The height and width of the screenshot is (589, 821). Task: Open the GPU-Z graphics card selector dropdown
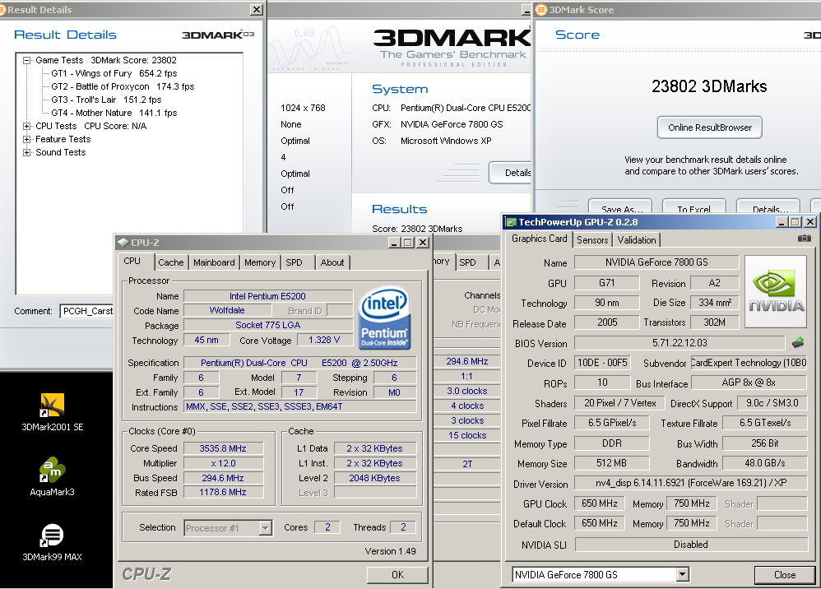coord(682,575)
